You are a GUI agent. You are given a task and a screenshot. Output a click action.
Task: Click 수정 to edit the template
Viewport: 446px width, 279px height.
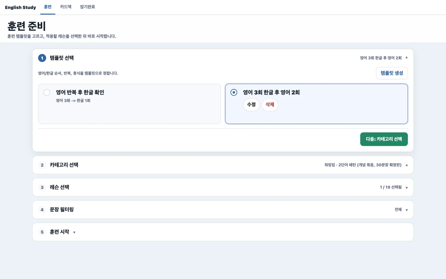(x=251, y=105)
